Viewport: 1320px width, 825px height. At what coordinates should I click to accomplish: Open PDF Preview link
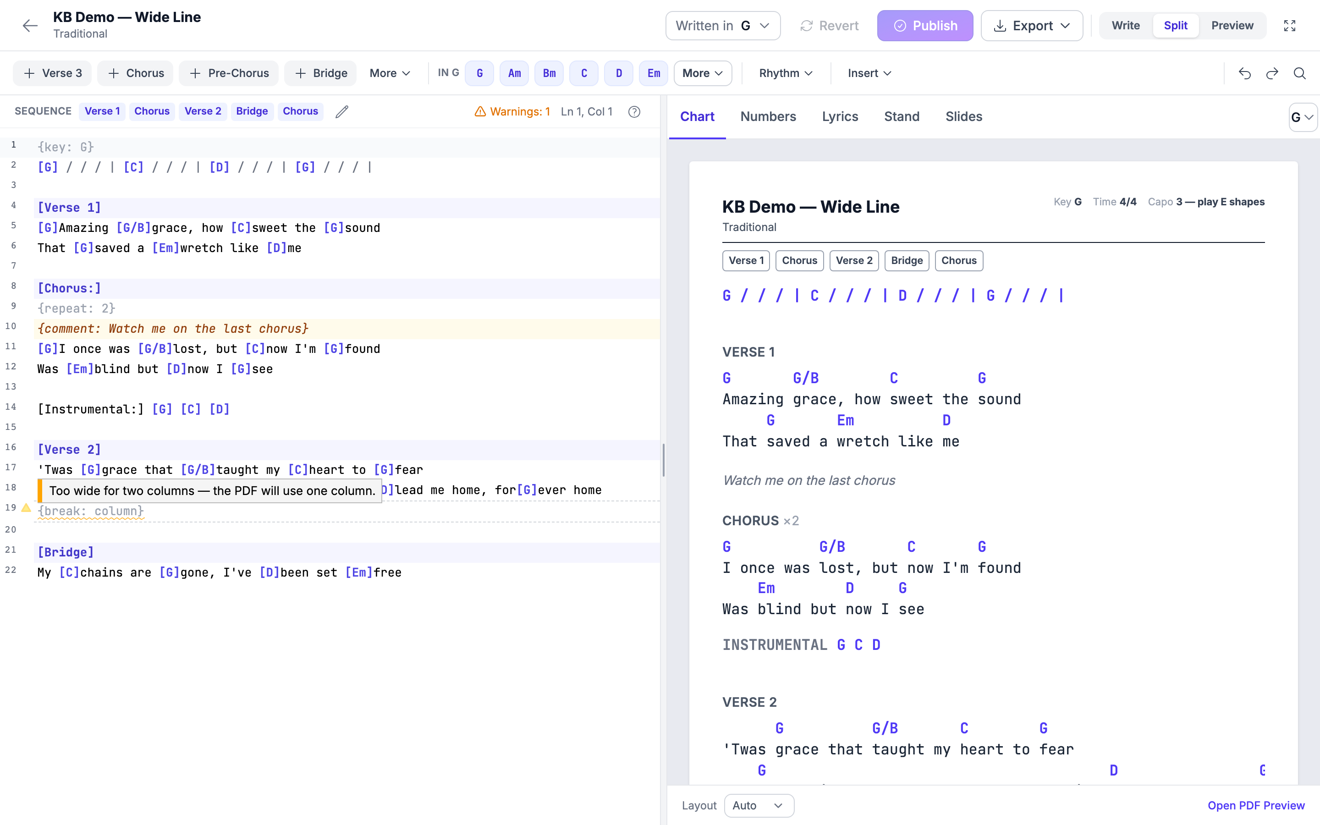pos(1256,805)
